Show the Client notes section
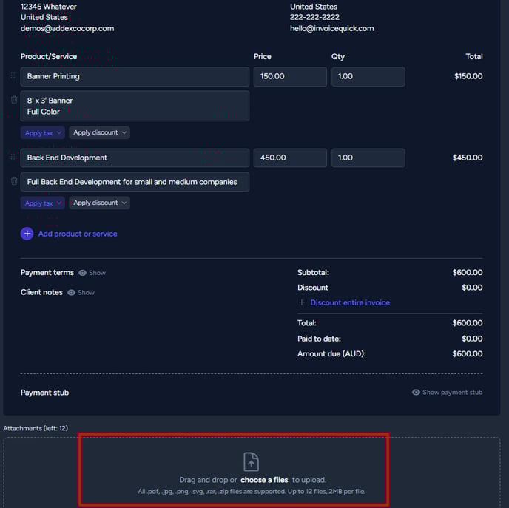Image resolution: width=509 pixels, height=508 pixels. point(81,292)
